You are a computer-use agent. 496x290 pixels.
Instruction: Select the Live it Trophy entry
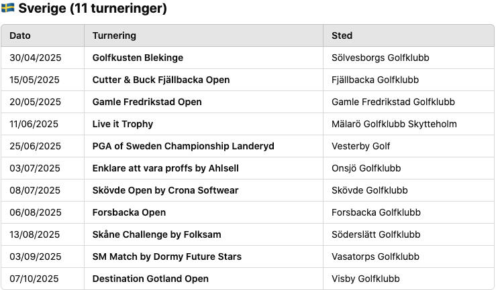[123, 124]
